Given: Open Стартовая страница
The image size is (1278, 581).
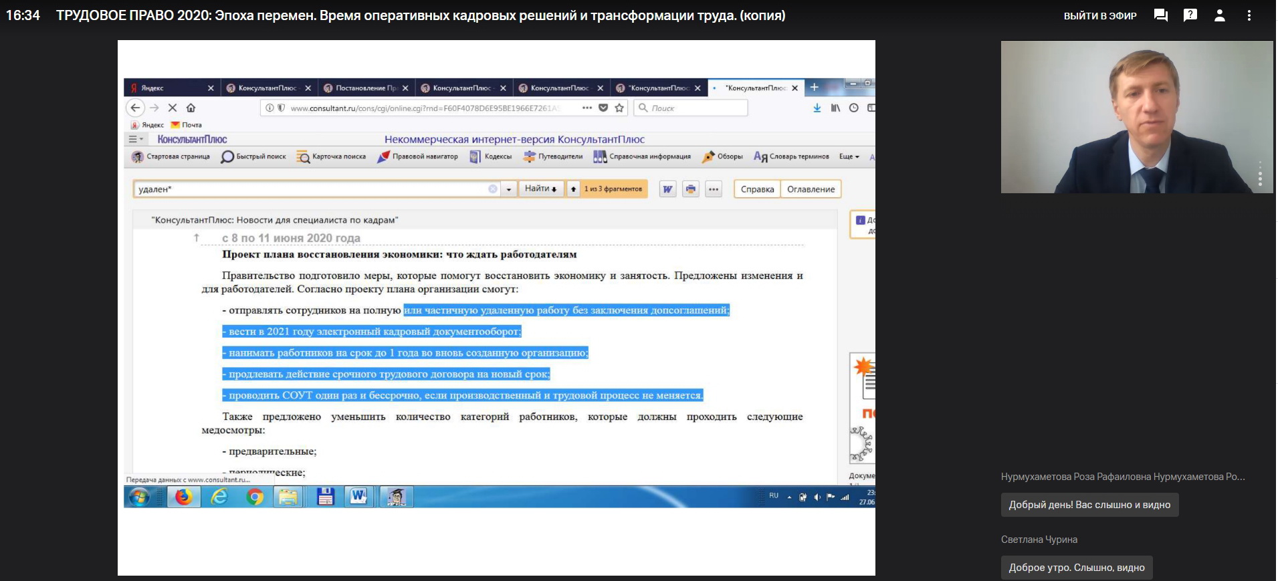Looking at the screenshot, I should [171, 156].
